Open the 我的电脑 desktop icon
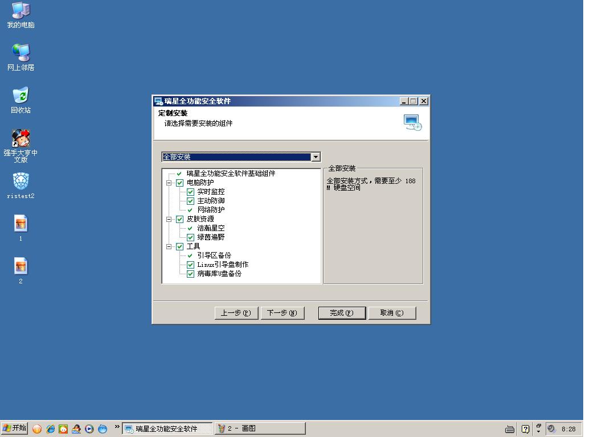This screenshot has height=437, width=606. [21, 16]
